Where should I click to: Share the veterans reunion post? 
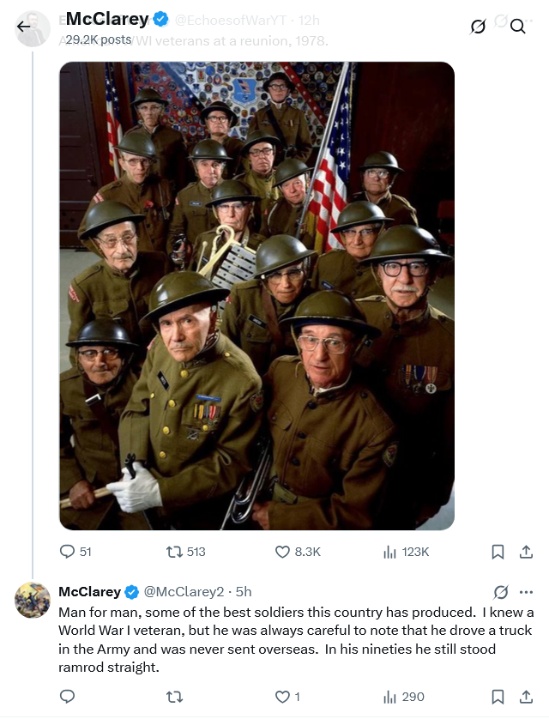[x=526, y=552]
